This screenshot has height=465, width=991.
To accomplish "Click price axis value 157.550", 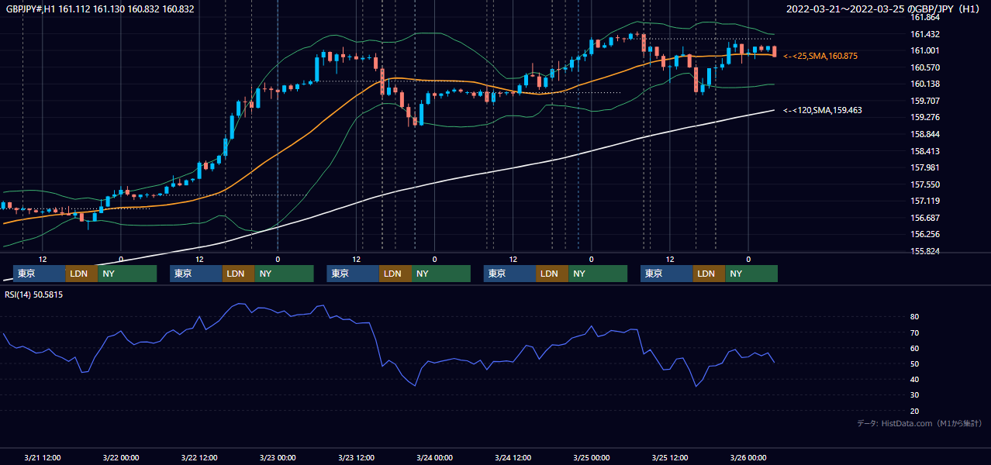I will (925, 184).
